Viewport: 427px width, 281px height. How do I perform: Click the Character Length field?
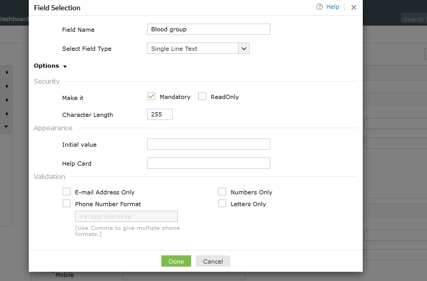159,114
